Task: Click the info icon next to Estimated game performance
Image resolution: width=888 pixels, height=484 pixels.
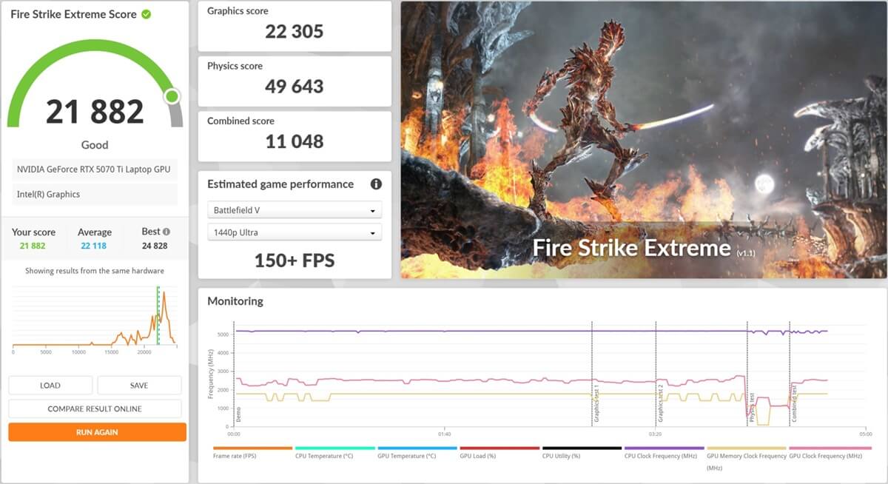Action: [x=376, y=184]
